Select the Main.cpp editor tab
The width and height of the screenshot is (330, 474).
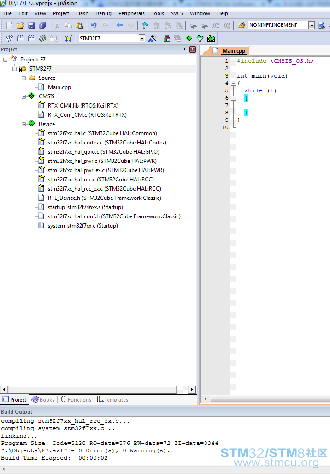(x=230, y=51)
